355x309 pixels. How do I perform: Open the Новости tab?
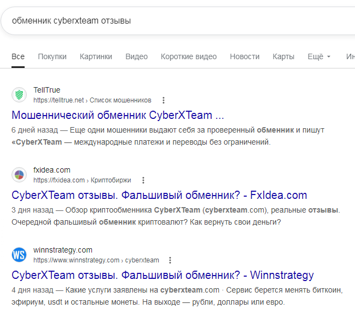(x=245, y=56)
